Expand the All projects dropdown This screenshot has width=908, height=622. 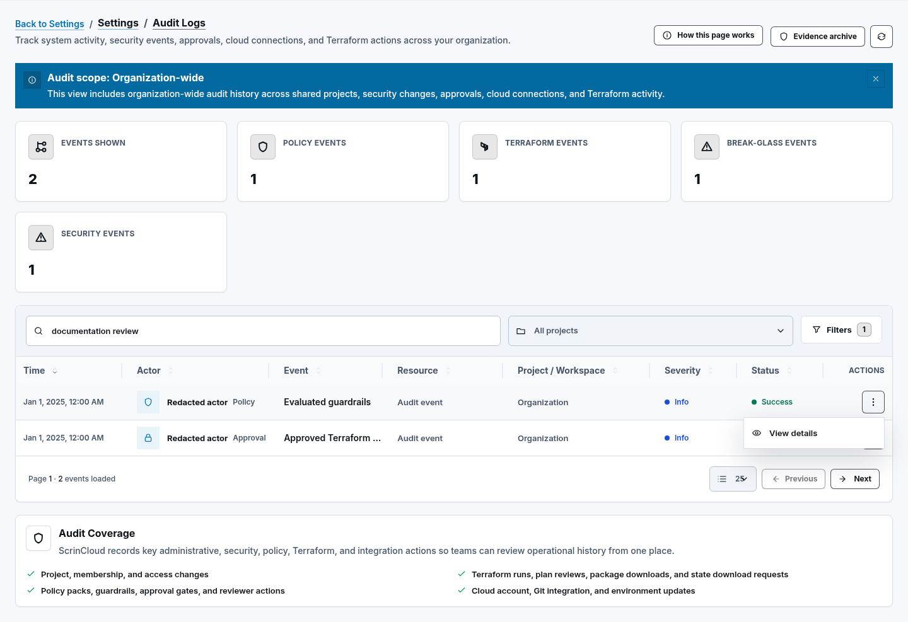pyautogui.click(x=651, y=331)
